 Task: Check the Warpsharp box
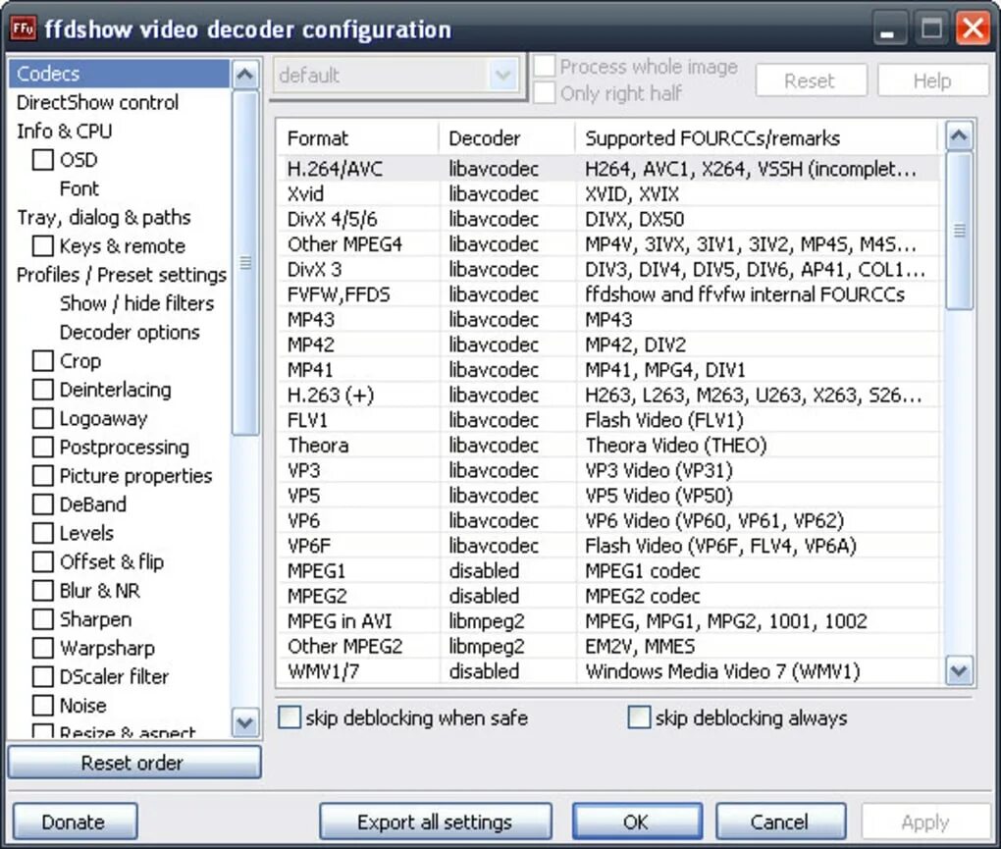pyautogui.click(x=43, y=648)
